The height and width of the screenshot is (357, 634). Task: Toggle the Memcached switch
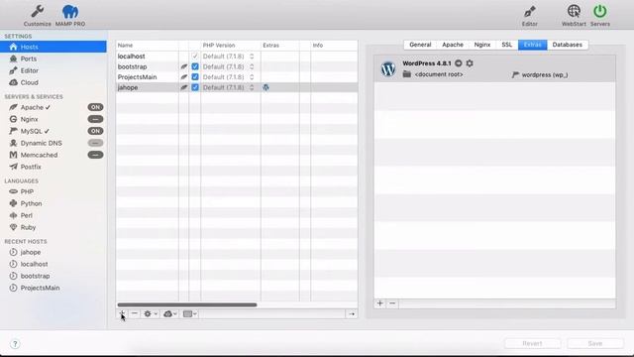(95, 155)
